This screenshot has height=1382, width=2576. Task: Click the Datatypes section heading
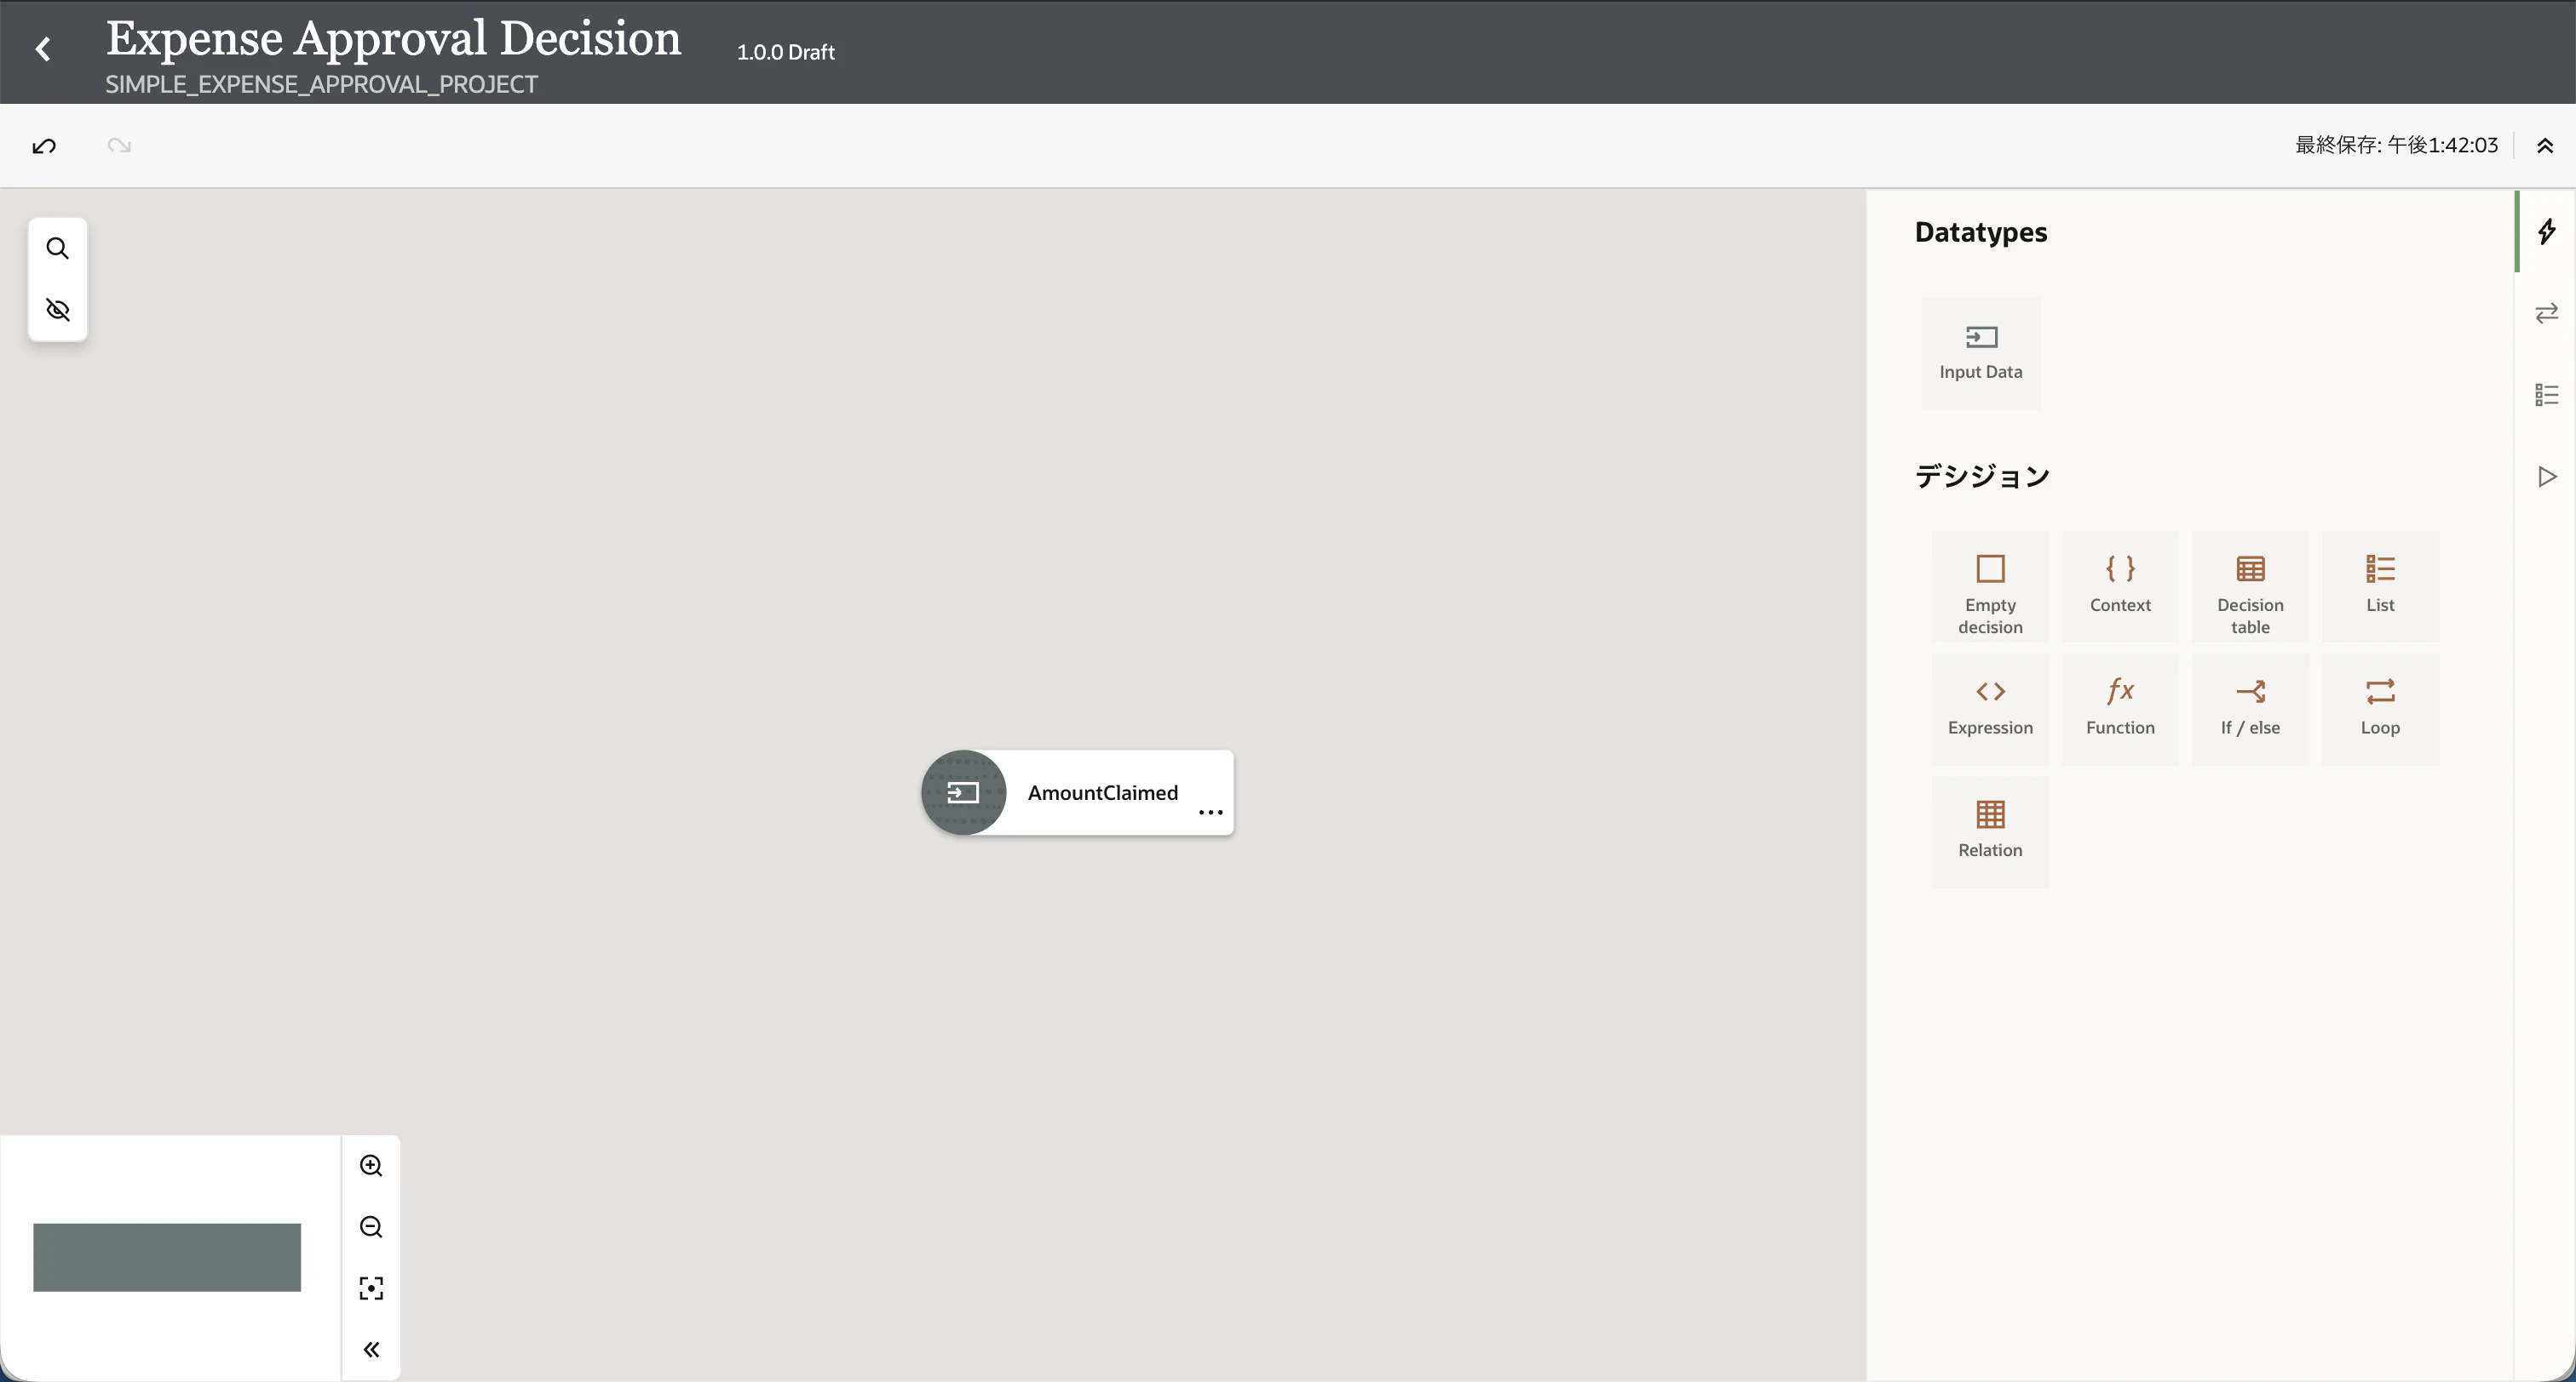coord(1980,233)
